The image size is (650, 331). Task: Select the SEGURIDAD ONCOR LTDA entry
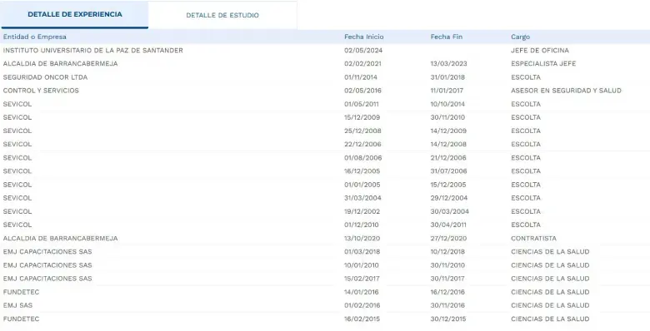tap(45, 77)
